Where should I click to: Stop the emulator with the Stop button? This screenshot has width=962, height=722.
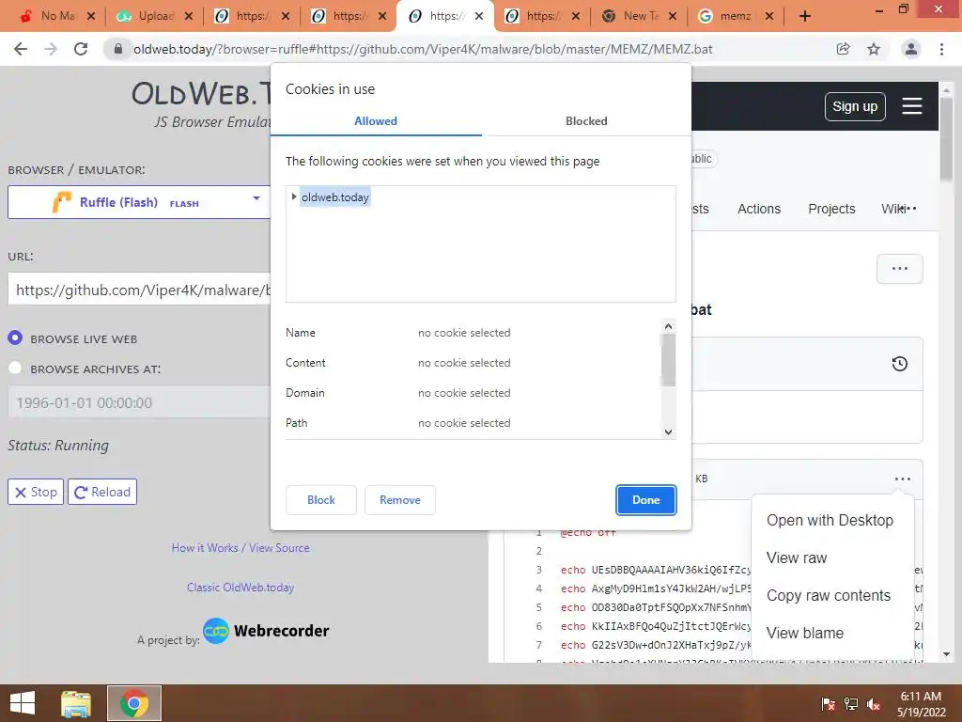coord(36,492)
